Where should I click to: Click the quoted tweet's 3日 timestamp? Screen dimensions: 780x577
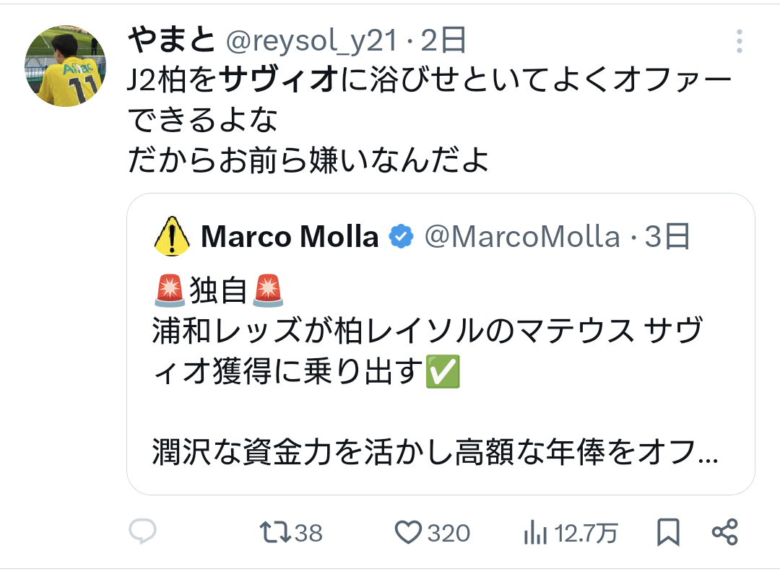point(667,236)
